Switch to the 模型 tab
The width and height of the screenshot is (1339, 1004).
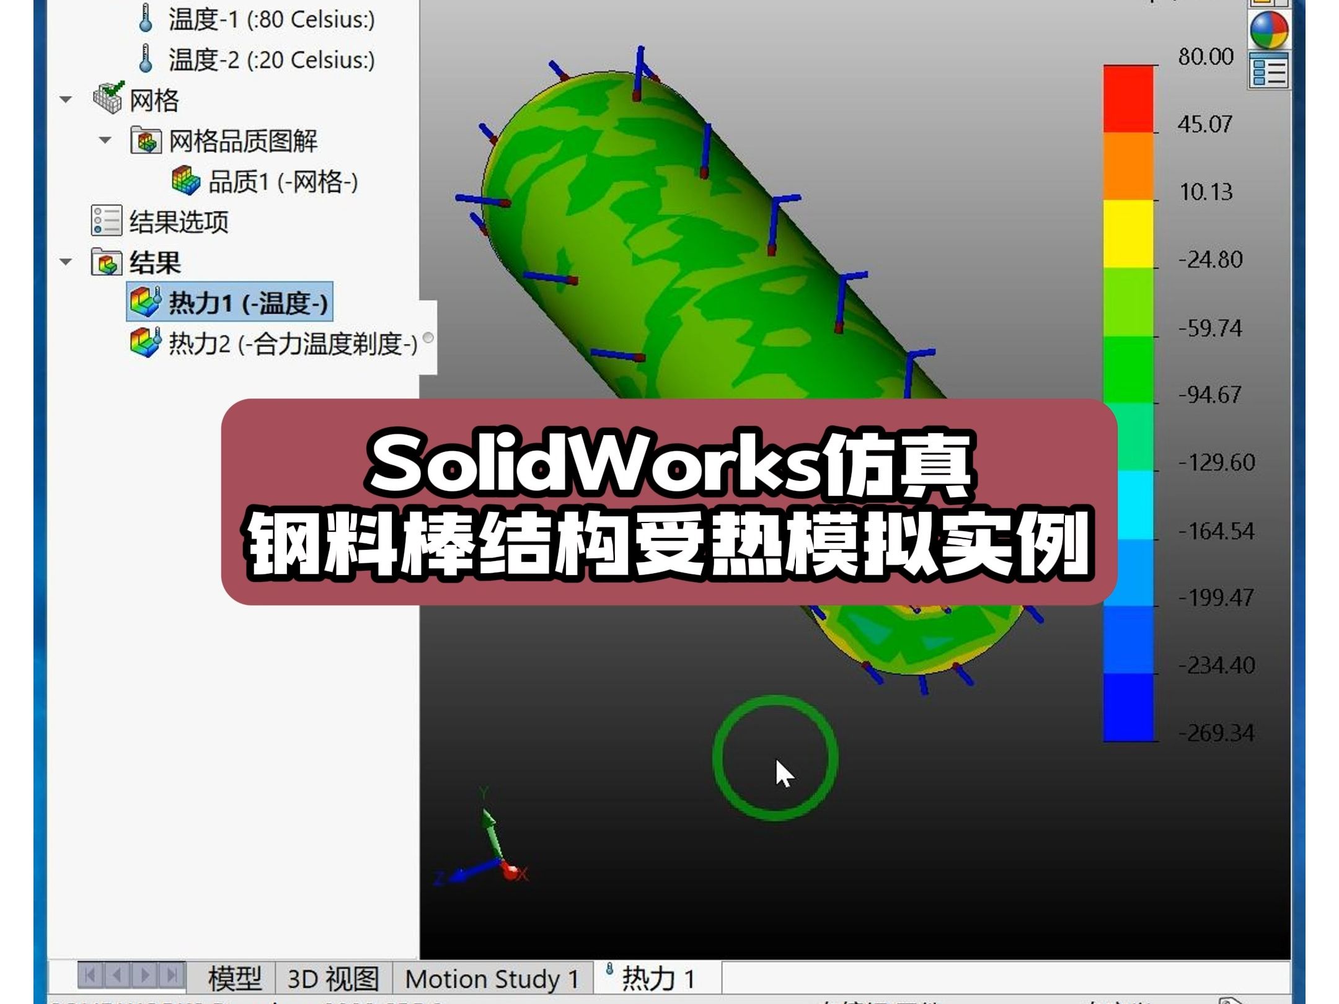pyautogui.click(x=234, y=979)
